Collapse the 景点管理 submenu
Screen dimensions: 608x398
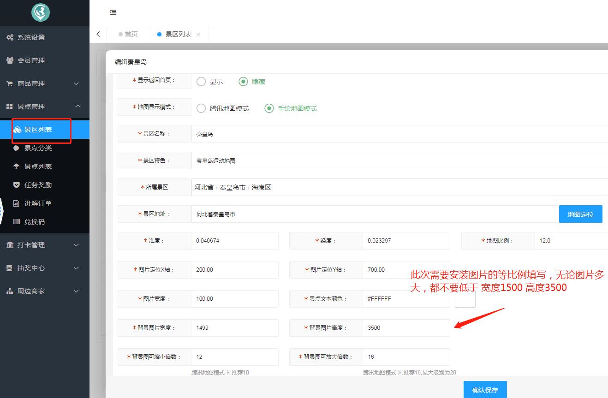pyautogui.click(x=77, y=107)
